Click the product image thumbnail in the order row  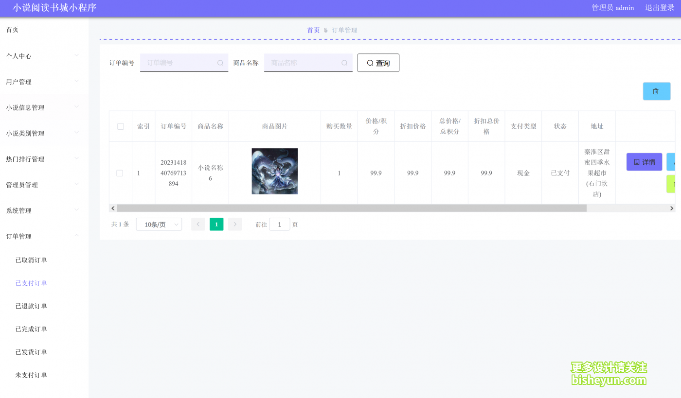pyautogui.click(x=274, y=171)
